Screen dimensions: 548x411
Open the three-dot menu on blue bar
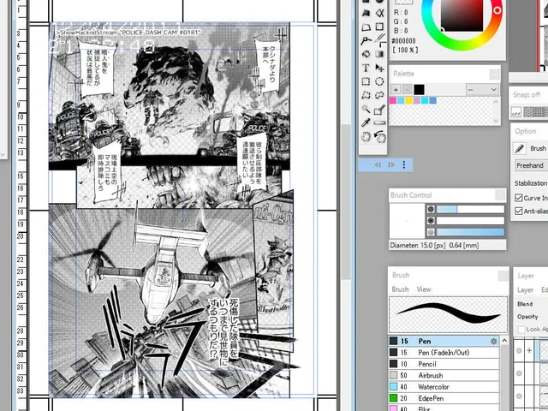point(404,165)
